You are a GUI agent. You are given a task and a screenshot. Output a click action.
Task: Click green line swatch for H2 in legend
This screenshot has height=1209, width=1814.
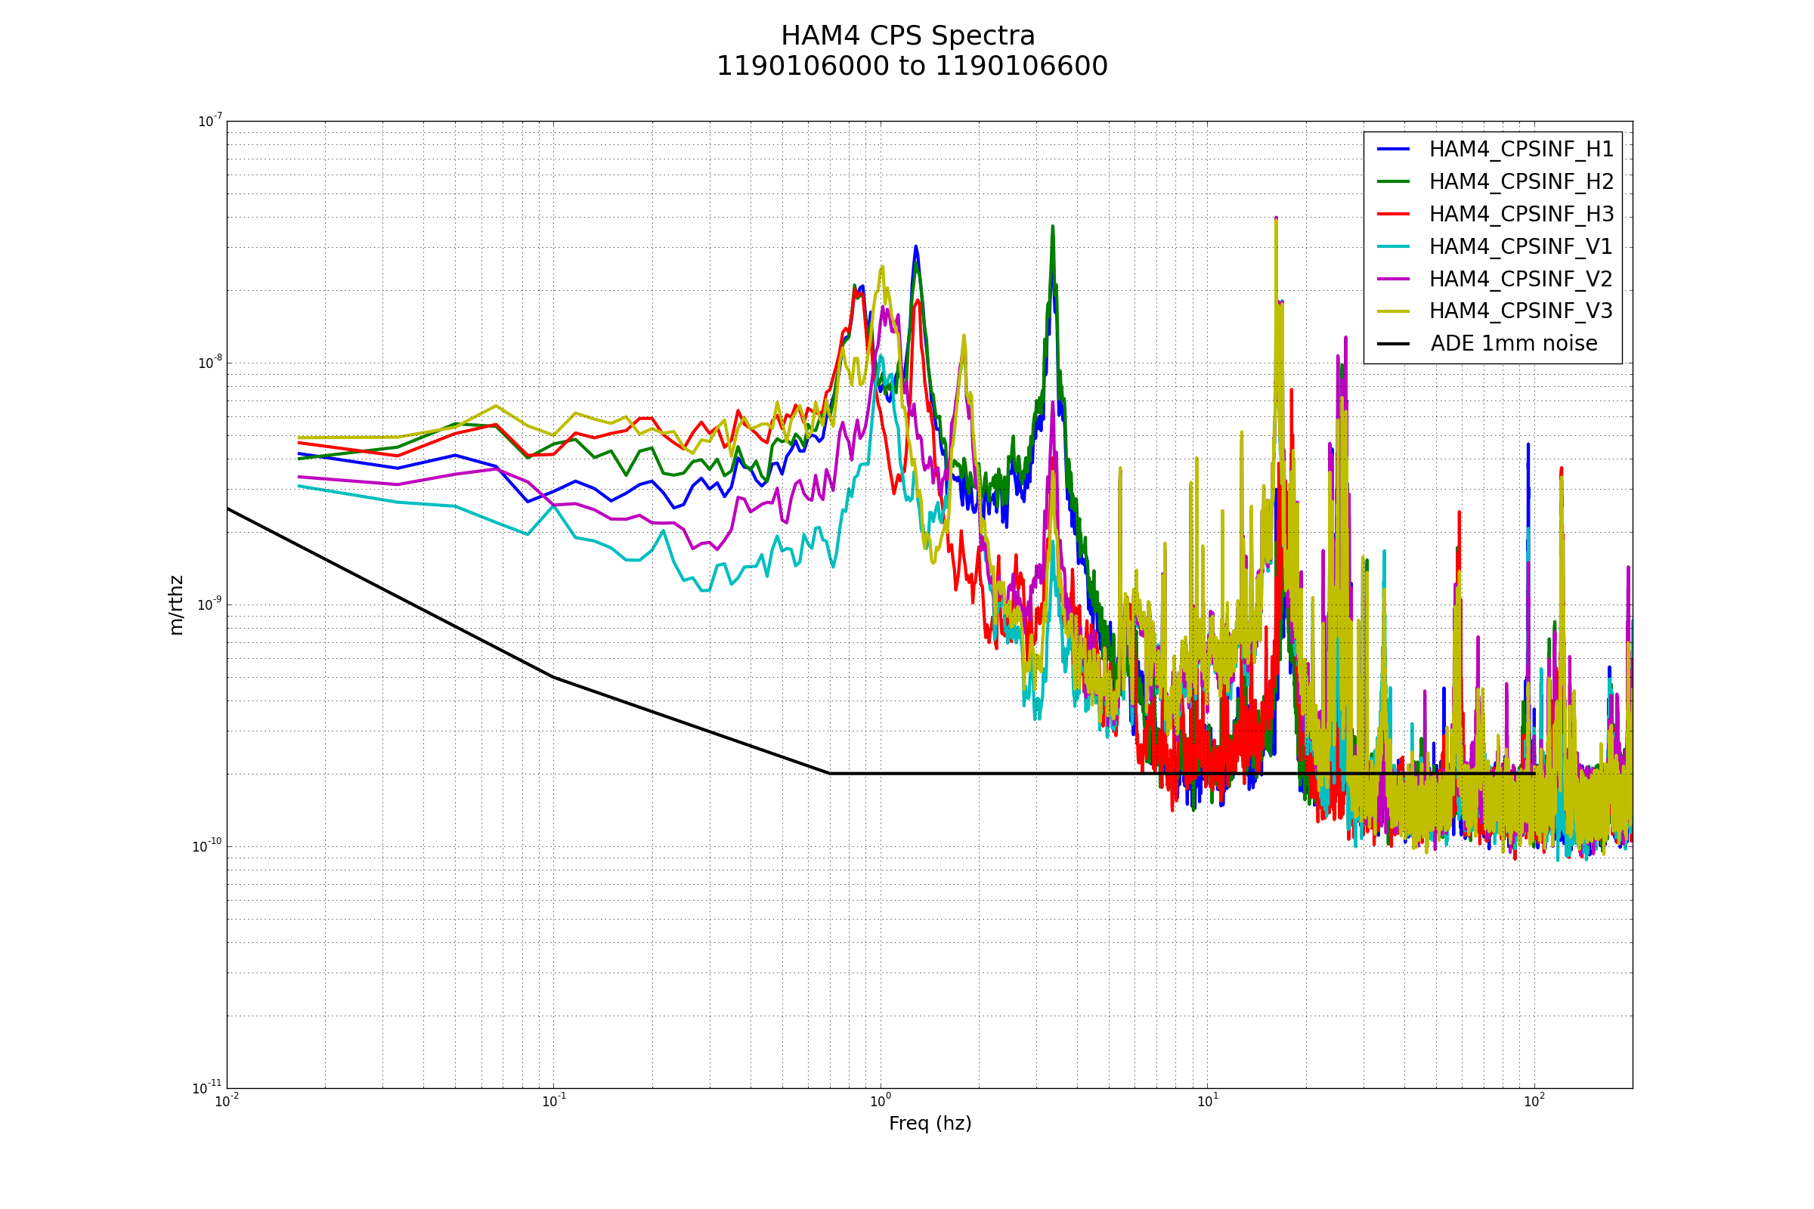pos(1394,181)
